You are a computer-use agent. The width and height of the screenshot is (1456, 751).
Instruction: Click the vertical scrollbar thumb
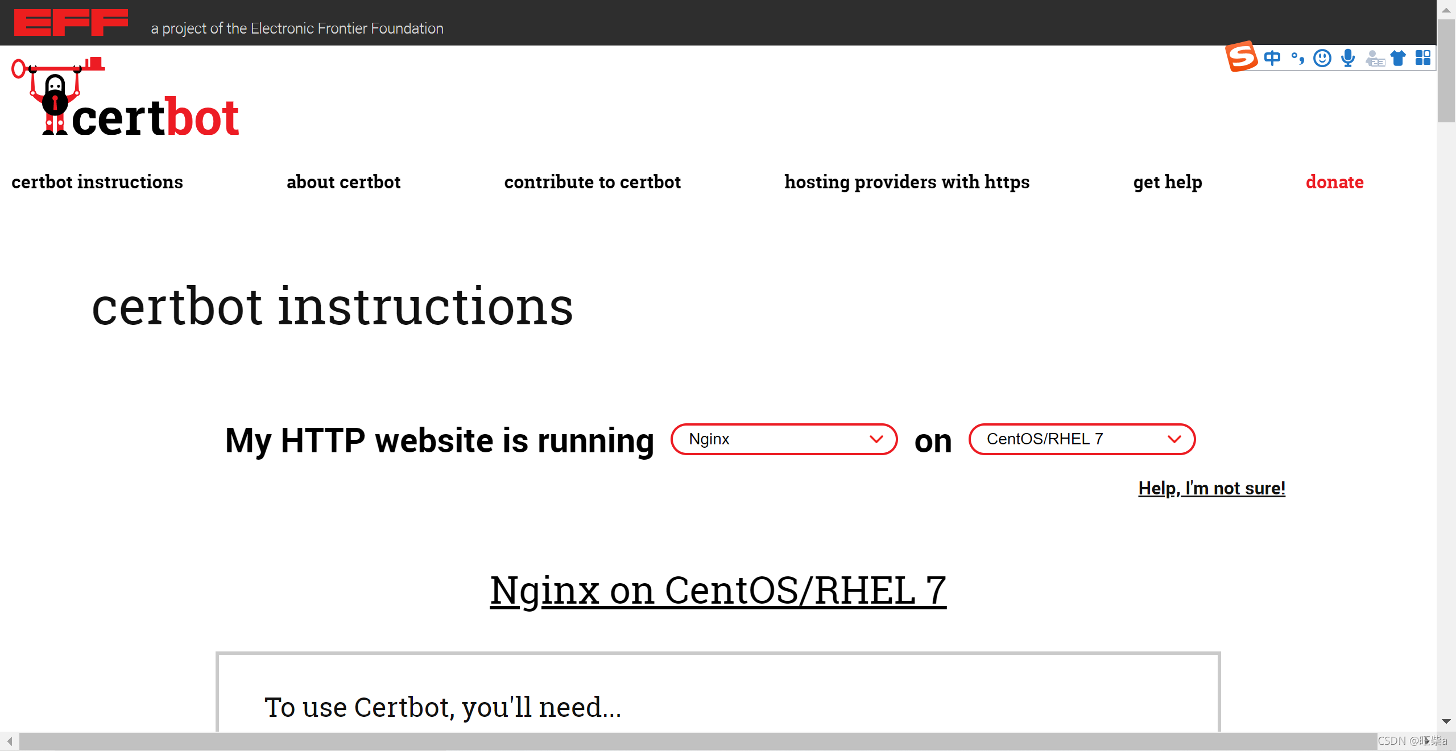(1446, 71)
